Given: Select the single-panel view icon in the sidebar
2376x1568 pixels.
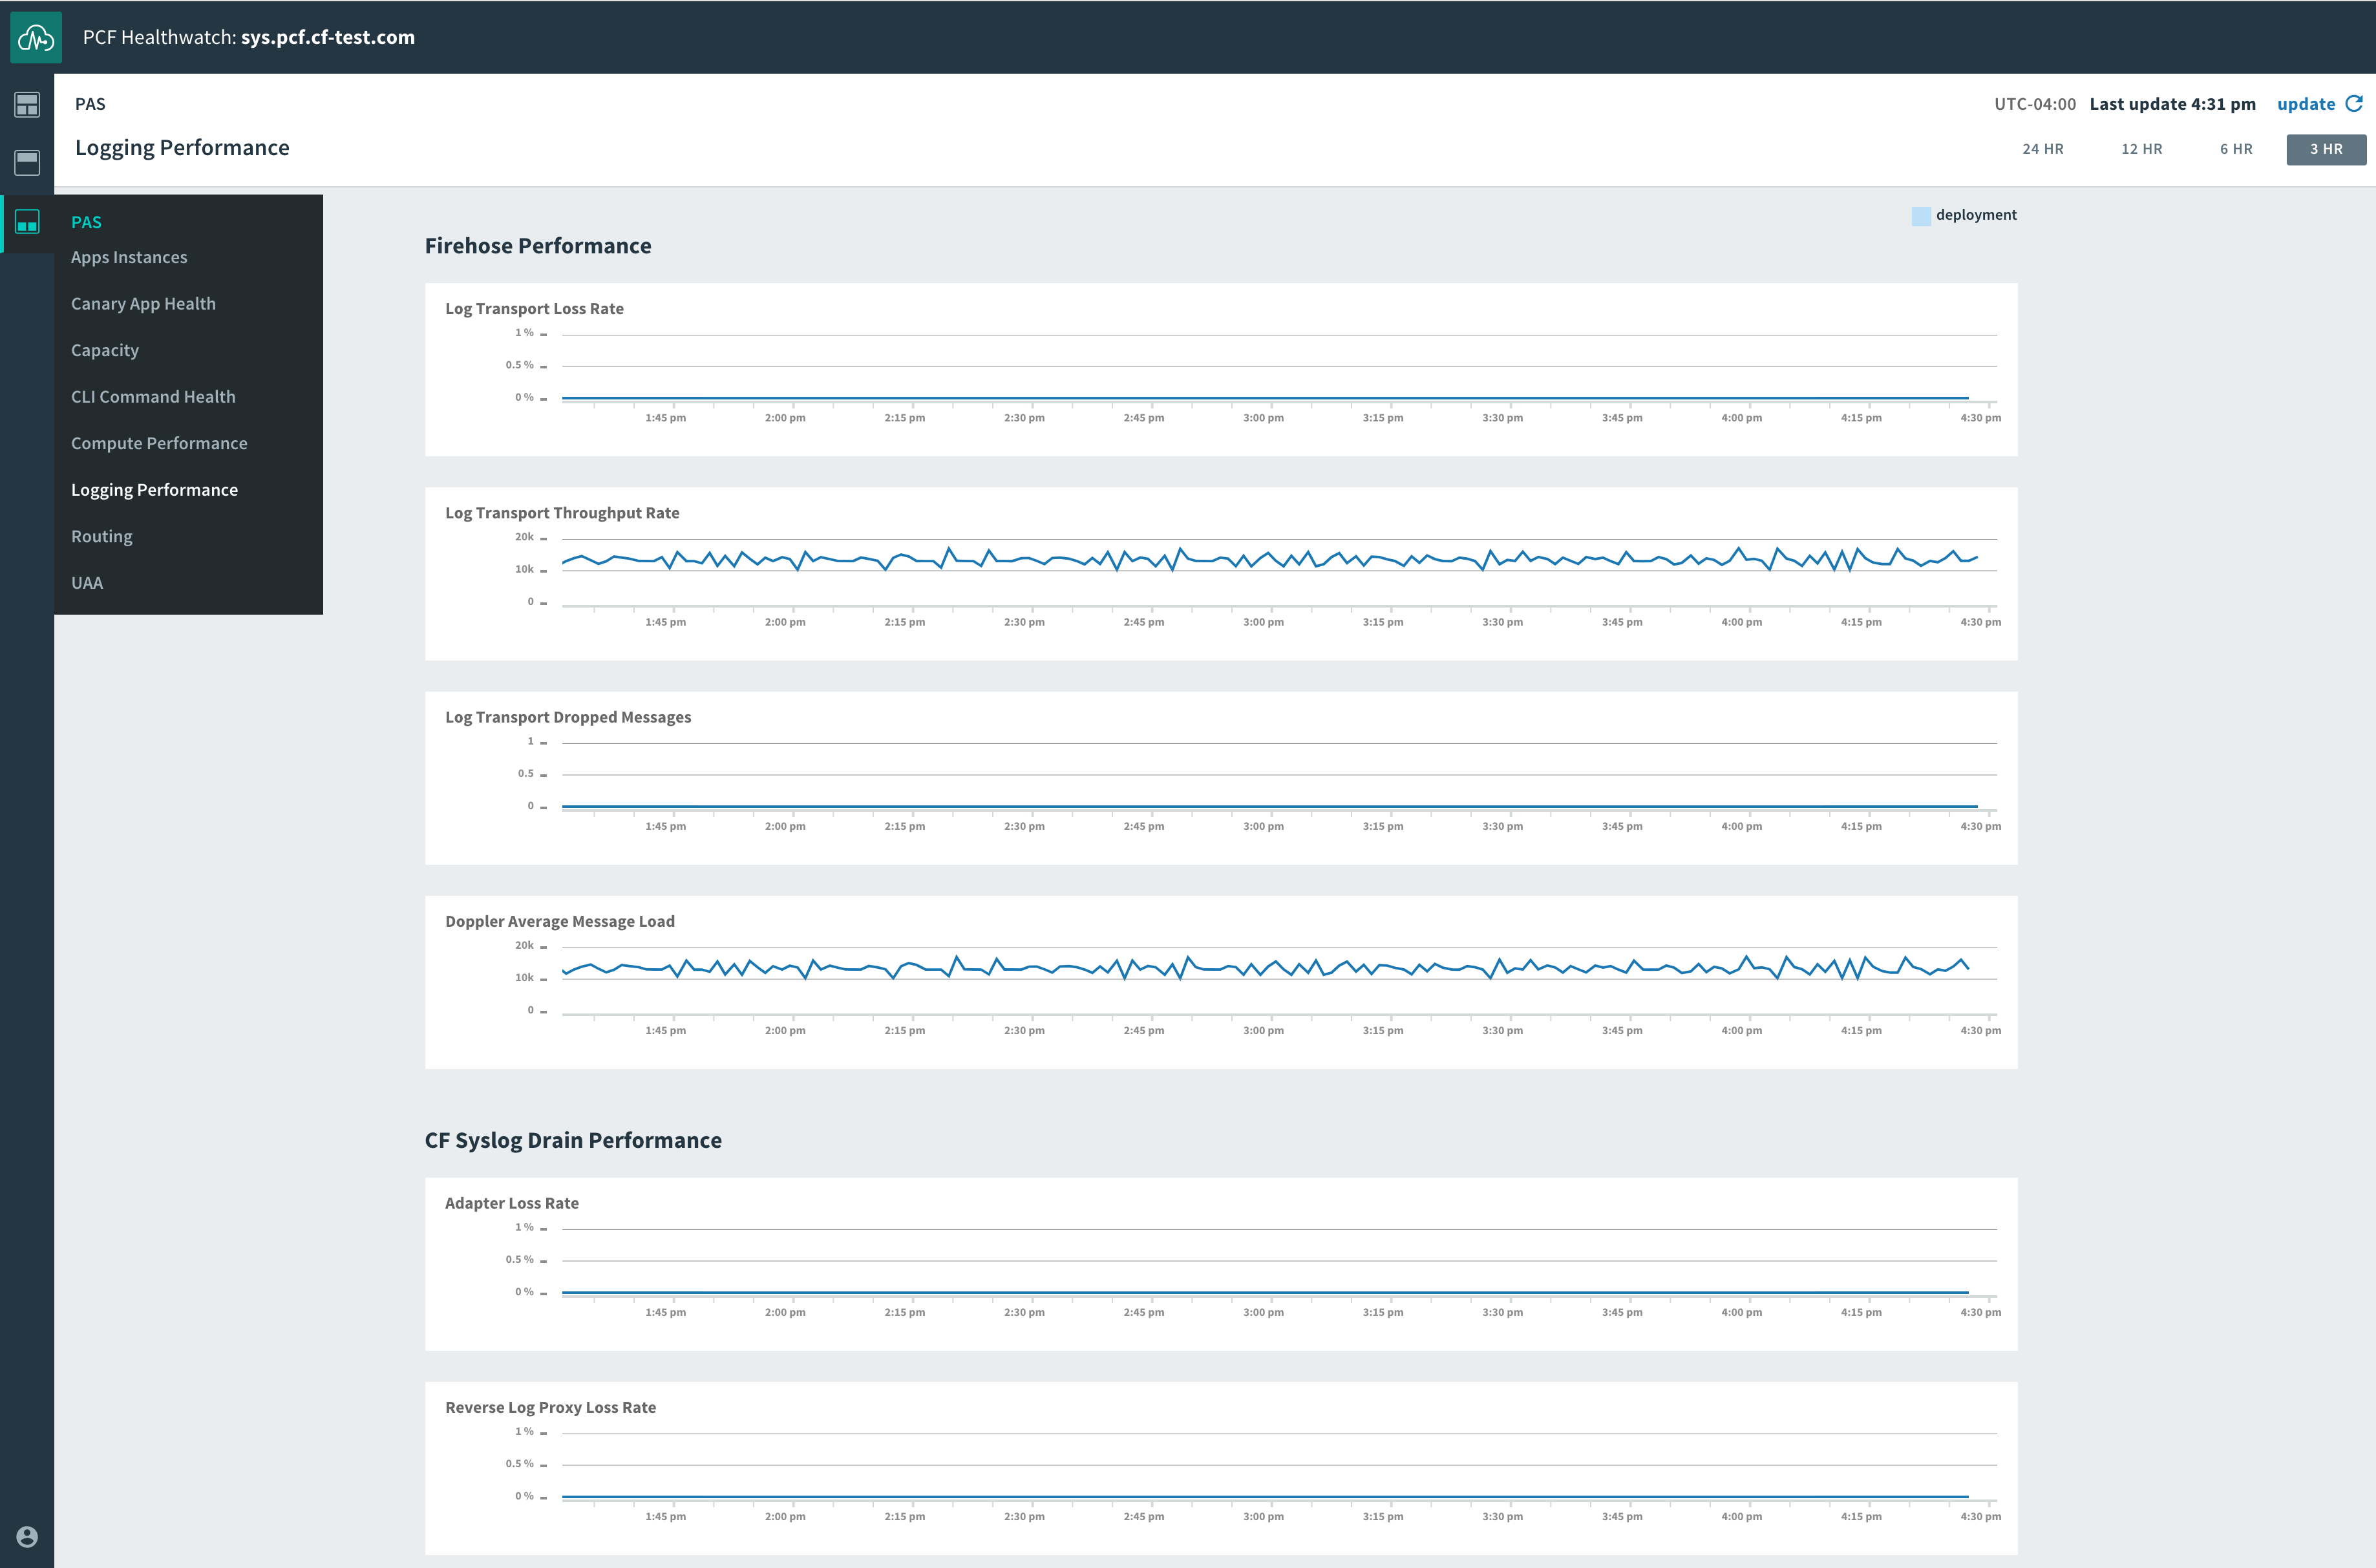Looking at the screenshot, I should [27, 162].
